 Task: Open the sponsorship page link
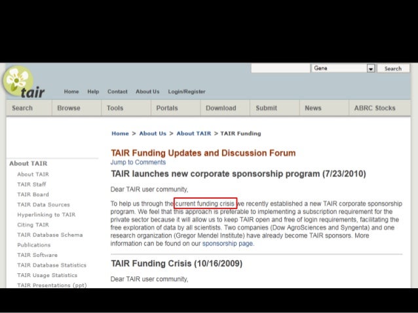(x=227, y=244)
